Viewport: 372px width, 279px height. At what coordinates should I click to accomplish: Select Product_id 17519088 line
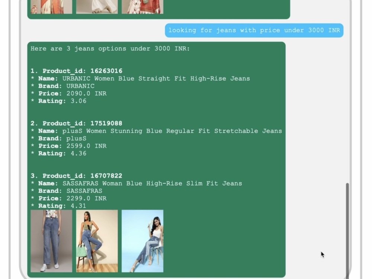[76, 124]
